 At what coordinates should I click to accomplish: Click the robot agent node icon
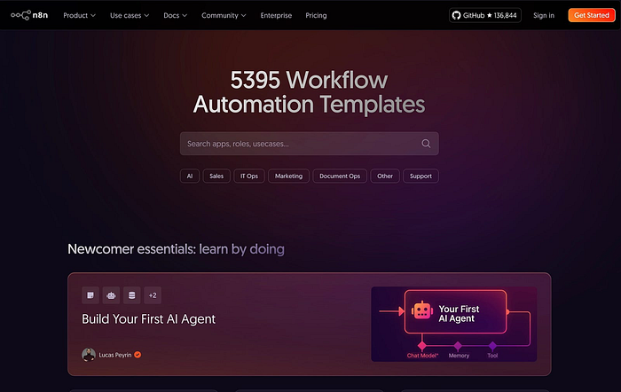pyautogui.click(x=111, y=295)
